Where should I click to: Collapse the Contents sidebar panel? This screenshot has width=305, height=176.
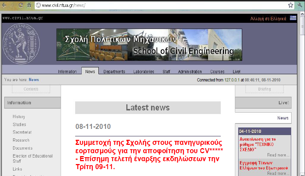tap(31, 89)
